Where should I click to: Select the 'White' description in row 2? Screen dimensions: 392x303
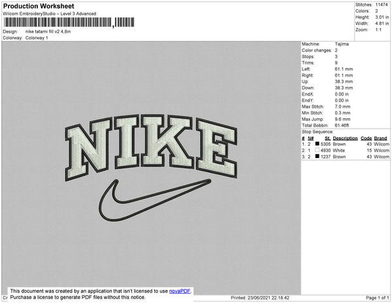tap(338, 150)
